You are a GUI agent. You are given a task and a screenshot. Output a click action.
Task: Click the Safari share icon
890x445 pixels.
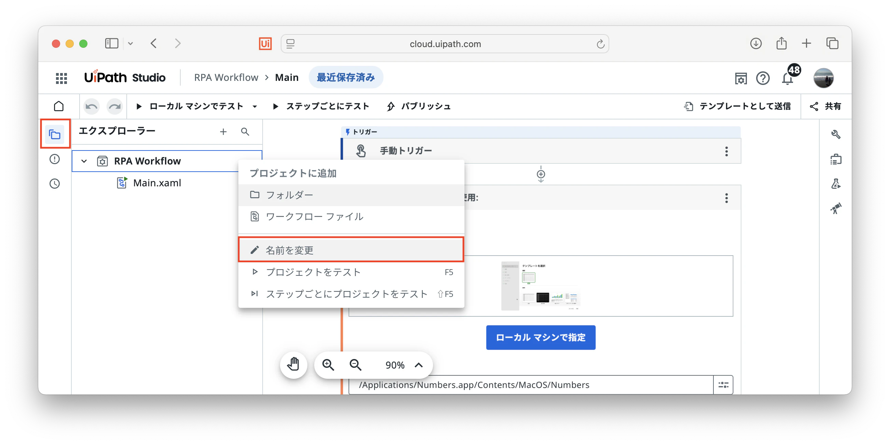pos(781,43)
